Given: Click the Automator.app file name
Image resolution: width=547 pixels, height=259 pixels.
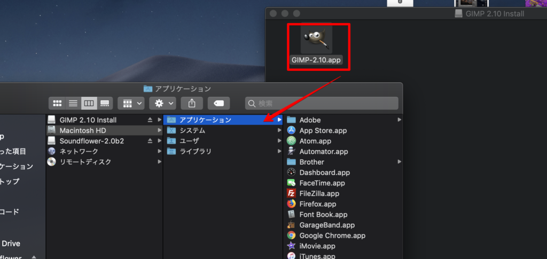Looking at the screenshot, I should (x=324, y=151).
